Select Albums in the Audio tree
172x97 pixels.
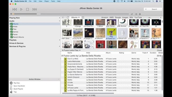click(x=16, y=24)
